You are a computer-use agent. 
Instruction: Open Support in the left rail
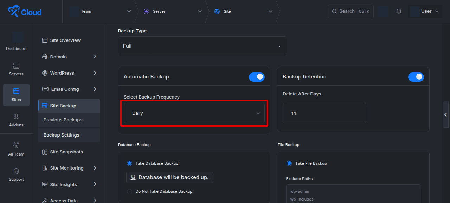(16, 175)
